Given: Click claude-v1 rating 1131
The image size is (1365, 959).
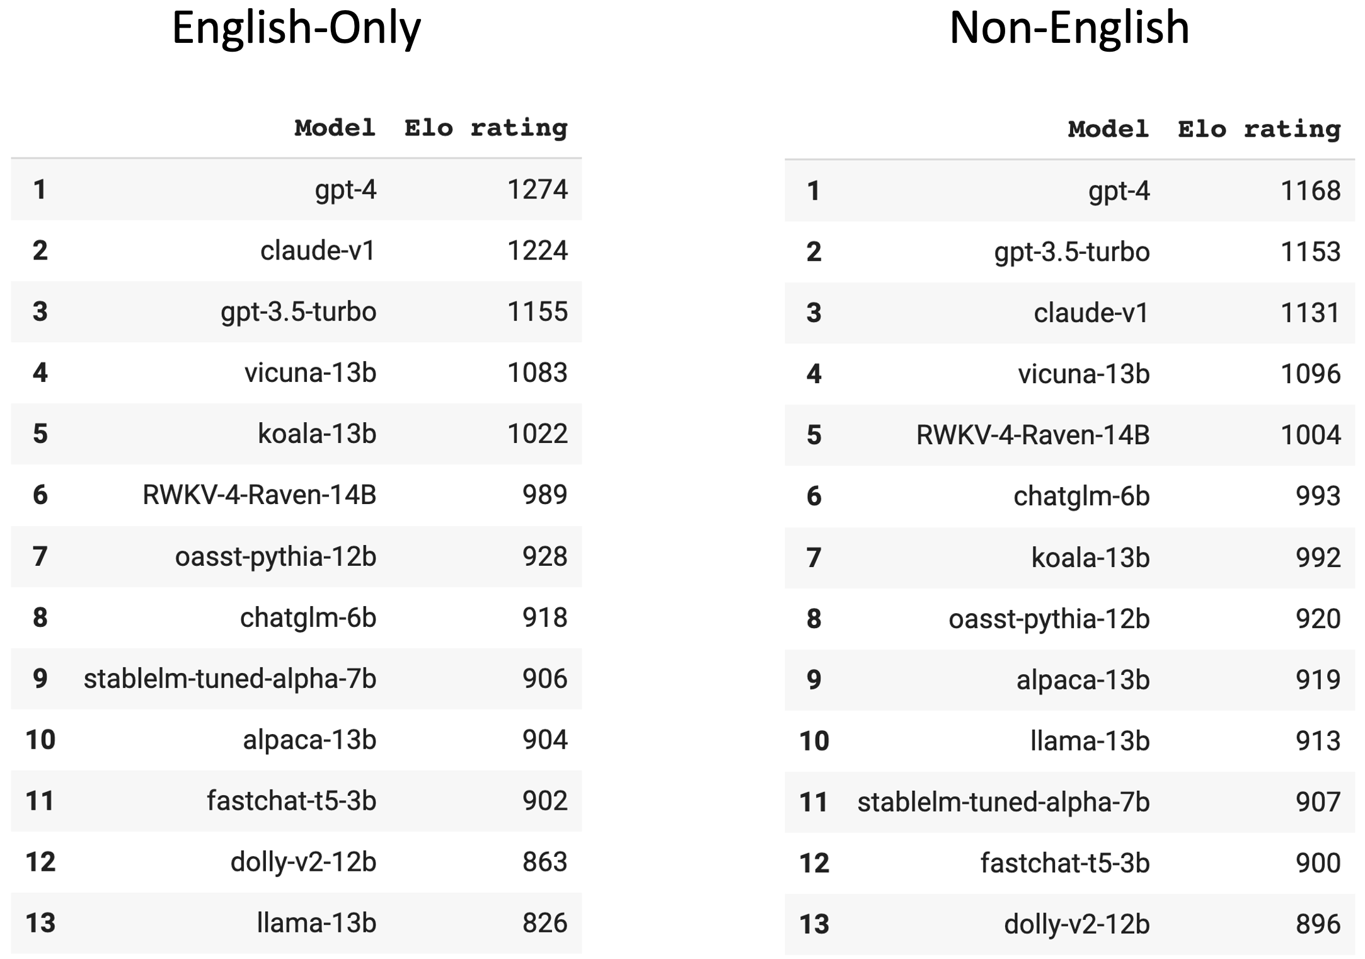Looking at the screenshot, I should point(1310,313).
